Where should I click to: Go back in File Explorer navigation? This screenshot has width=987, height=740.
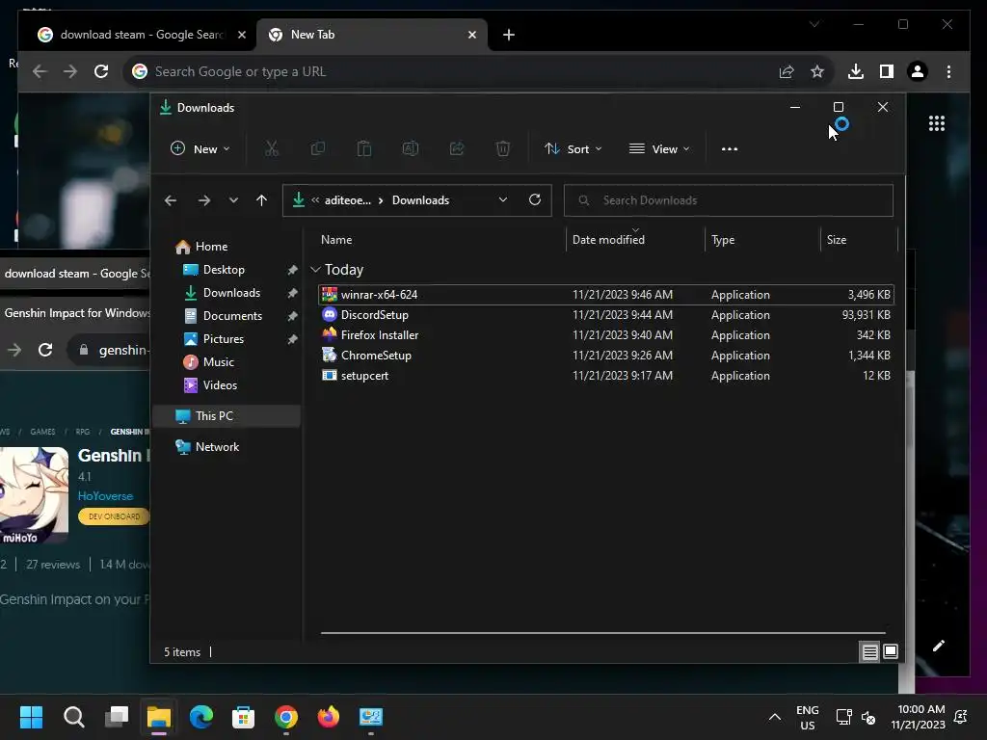171,200
